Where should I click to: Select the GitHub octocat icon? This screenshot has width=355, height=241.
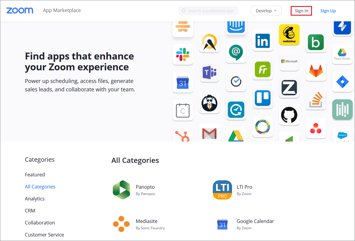point(289,115)
